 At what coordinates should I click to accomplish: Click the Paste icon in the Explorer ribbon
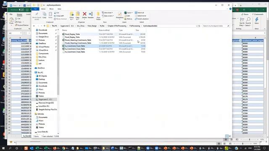[50, 15]
